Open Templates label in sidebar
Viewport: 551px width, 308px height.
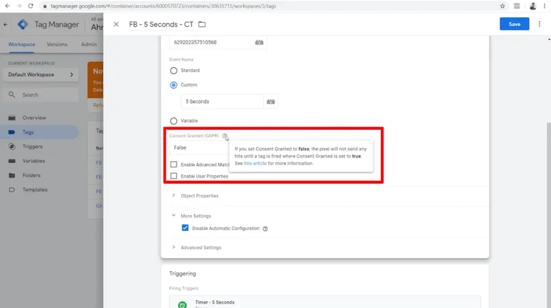click(35, 190)
